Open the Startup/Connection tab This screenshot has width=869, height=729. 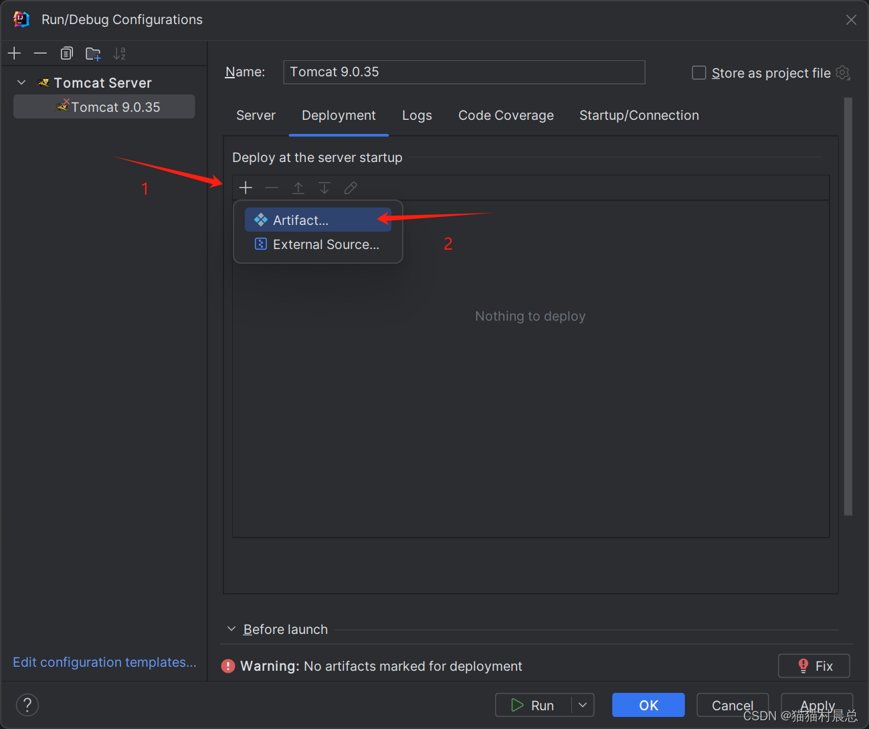(x=639, y=115)
